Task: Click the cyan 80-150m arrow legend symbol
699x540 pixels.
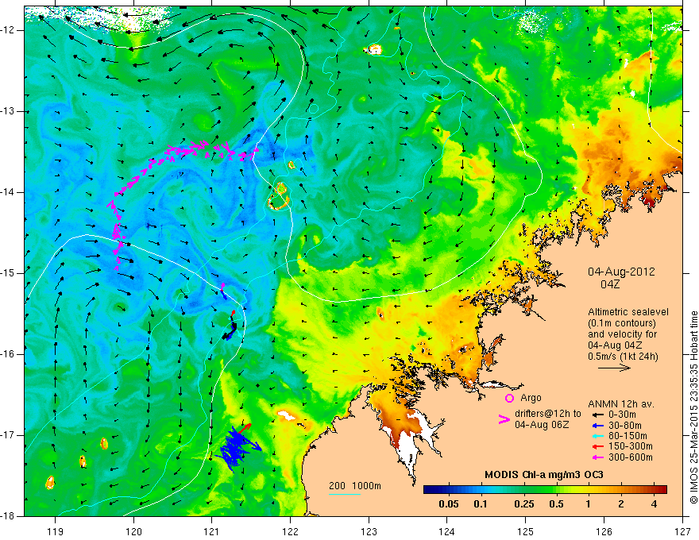Action: point(597,436)
